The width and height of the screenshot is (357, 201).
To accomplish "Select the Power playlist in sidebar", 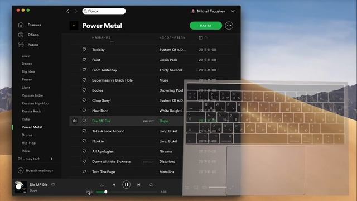I will tap(27, 79).
